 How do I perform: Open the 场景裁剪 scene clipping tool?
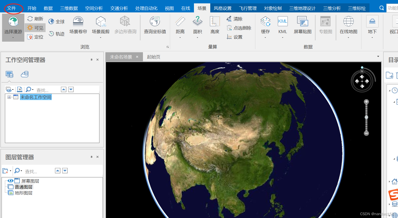coord(101,25)
